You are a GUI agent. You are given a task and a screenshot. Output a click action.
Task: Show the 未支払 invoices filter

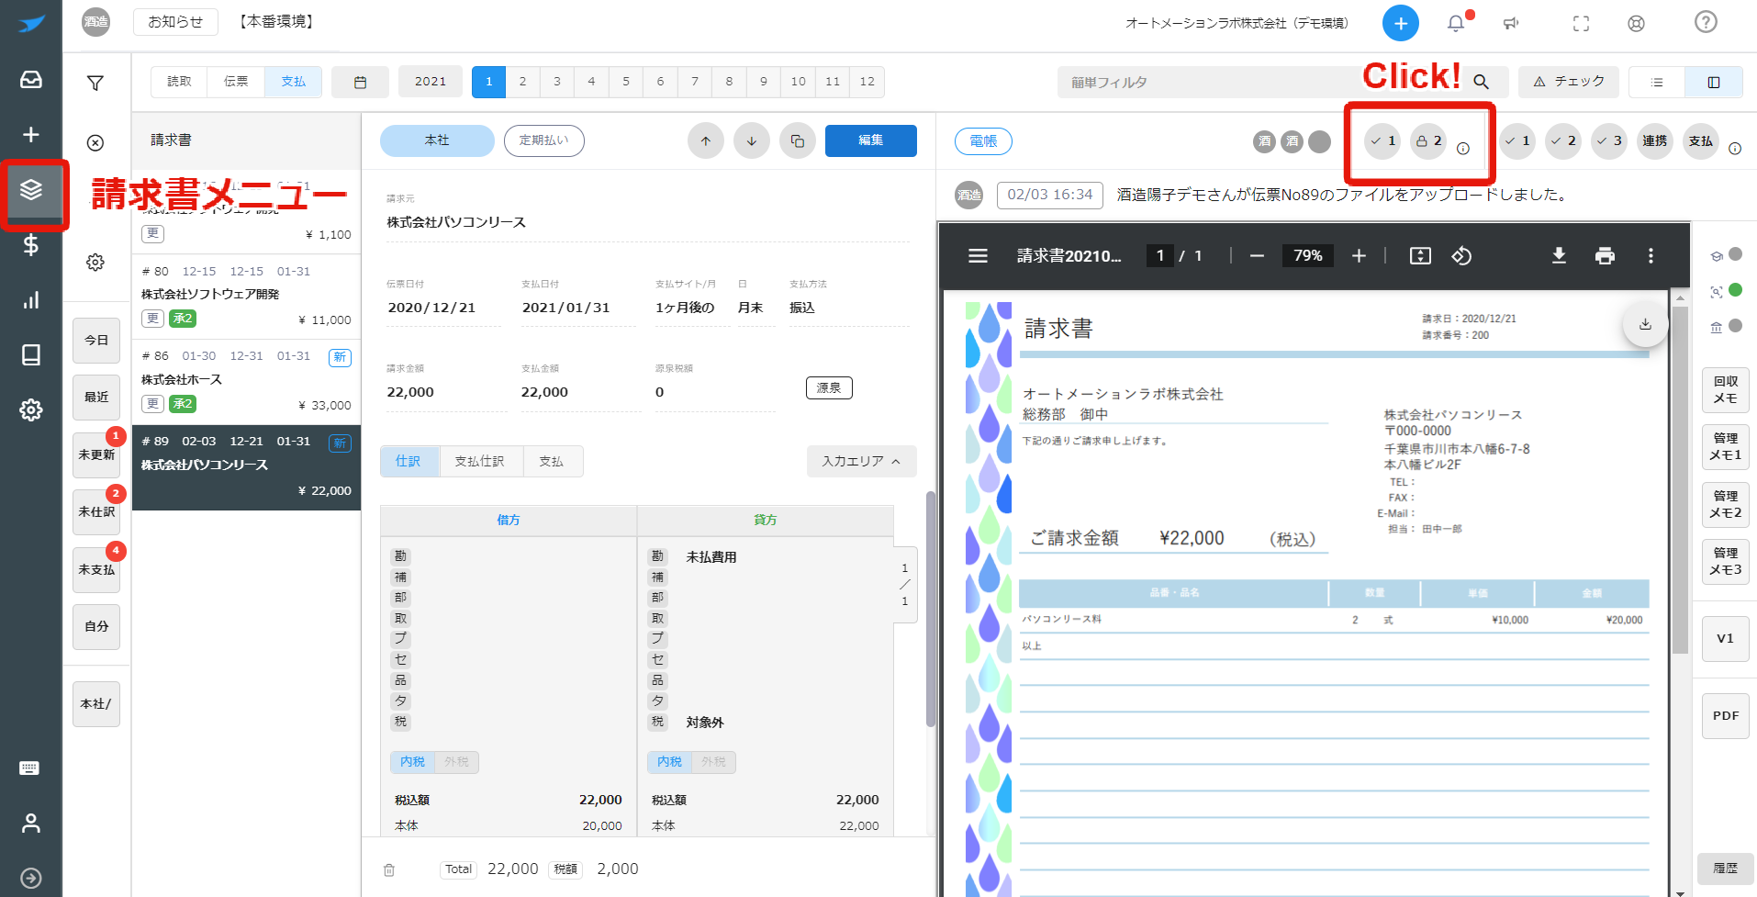tap(96, 570)
